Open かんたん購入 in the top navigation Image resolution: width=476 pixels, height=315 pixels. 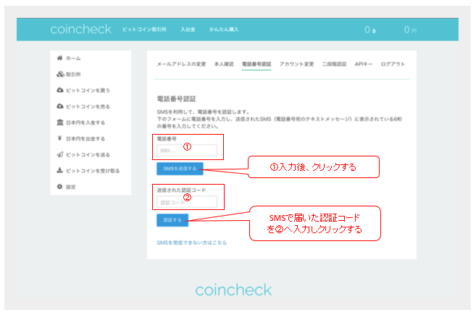pos(224,30)
